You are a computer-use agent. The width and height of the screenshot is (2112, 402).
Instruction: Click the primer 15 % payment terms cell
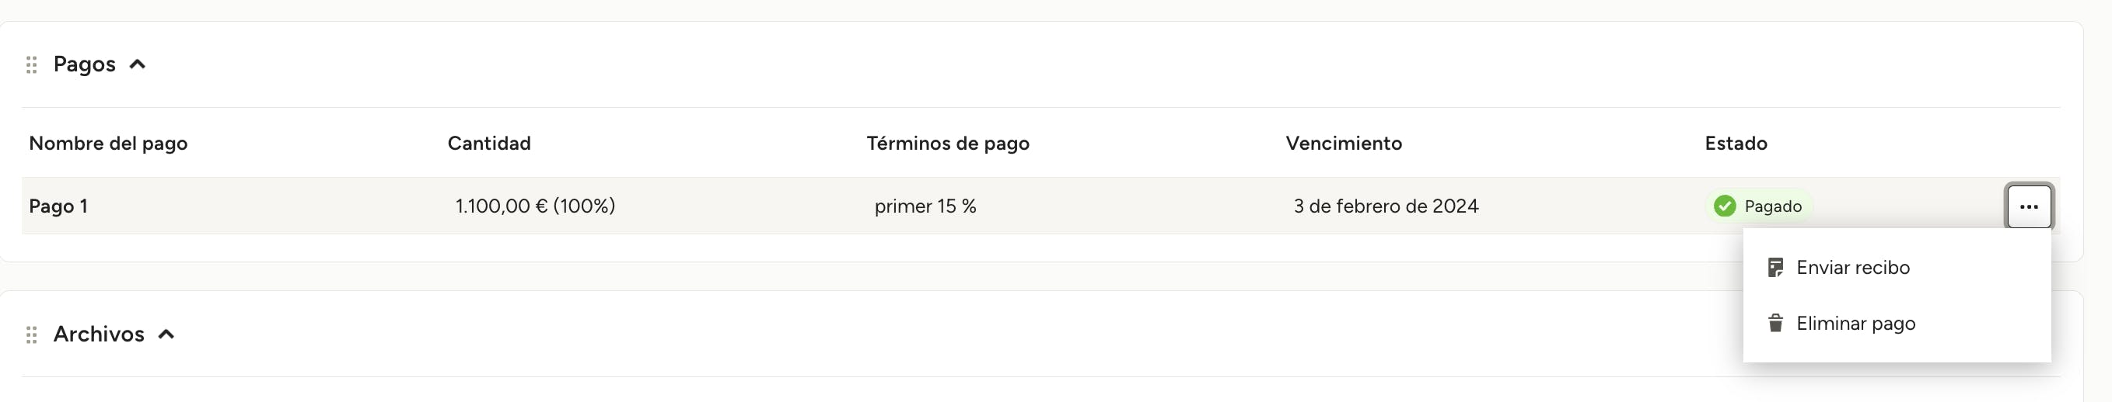click(925, 206)
